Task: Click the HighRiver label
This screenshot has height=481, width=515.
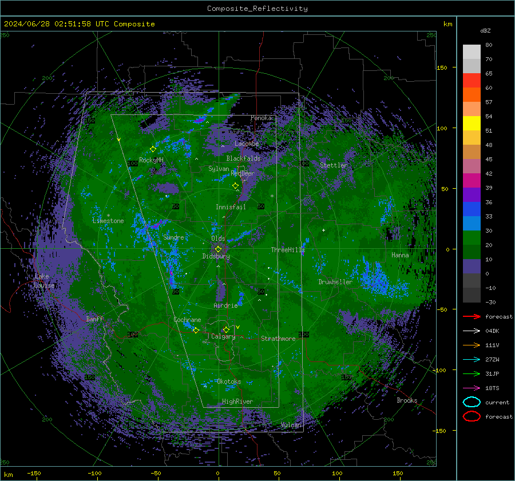Action: click(x=237, y=402)
